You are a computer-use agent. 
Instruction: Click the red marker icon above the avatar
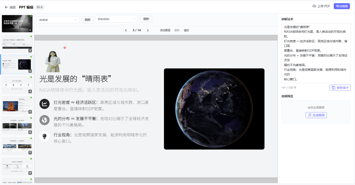click(x=65, y=48)
